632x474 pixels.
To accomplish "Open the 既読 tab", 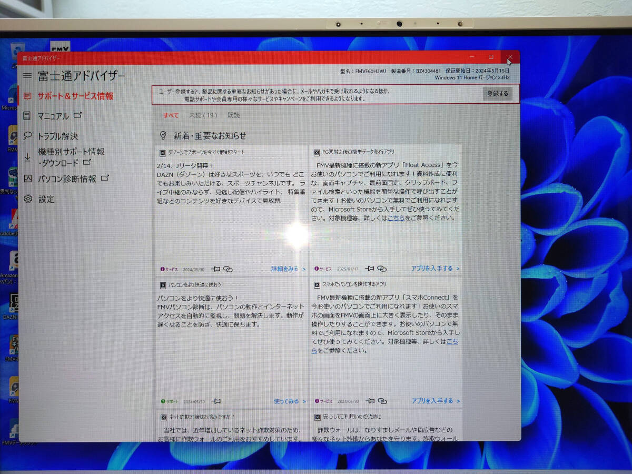I will pos(234,115).
